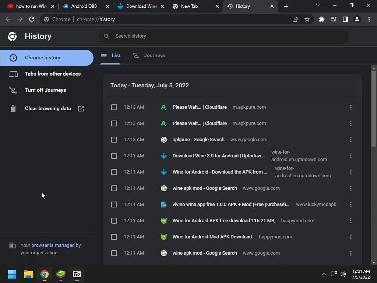Open the profile avatar icon
The height and width of the screenshot is (283, 377).
click(357, 19)
